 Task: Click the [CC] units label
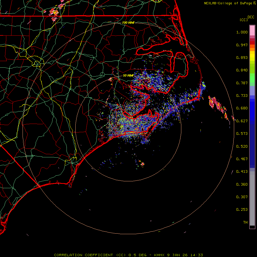pyautogui.click(x=244, y=20)
